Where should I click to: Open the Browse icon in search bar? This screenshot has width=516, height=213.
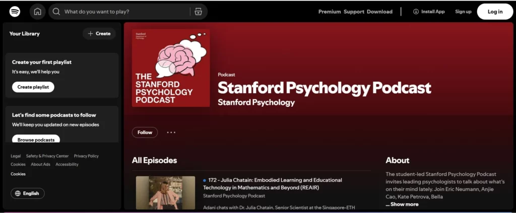198,12
